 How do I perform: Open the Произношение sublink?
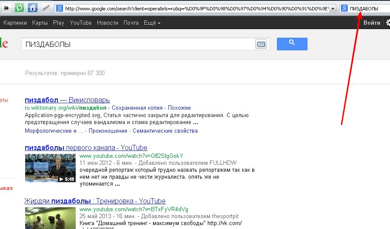coord(108,131)
